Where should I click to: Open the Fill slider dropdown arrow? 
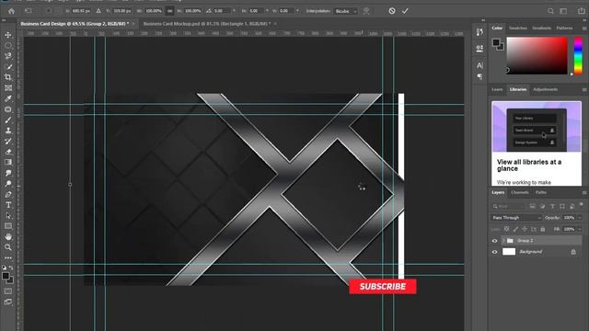click(x=580, y=229)
